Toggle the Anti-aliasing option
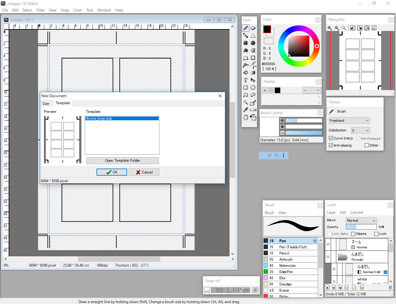The width and height of the screenshot is (396, 304). click(331, 145)
